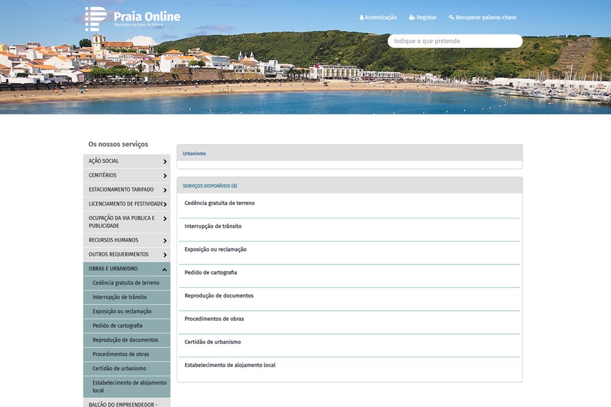Open Recuperar palavra-chave link
The height and width of the screenshot is (407, 611).
482,18
